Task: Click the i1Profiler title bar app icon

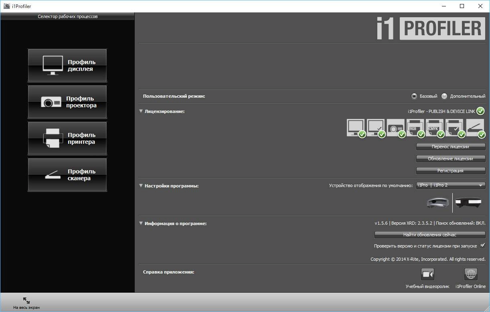Action: point(7,6)
